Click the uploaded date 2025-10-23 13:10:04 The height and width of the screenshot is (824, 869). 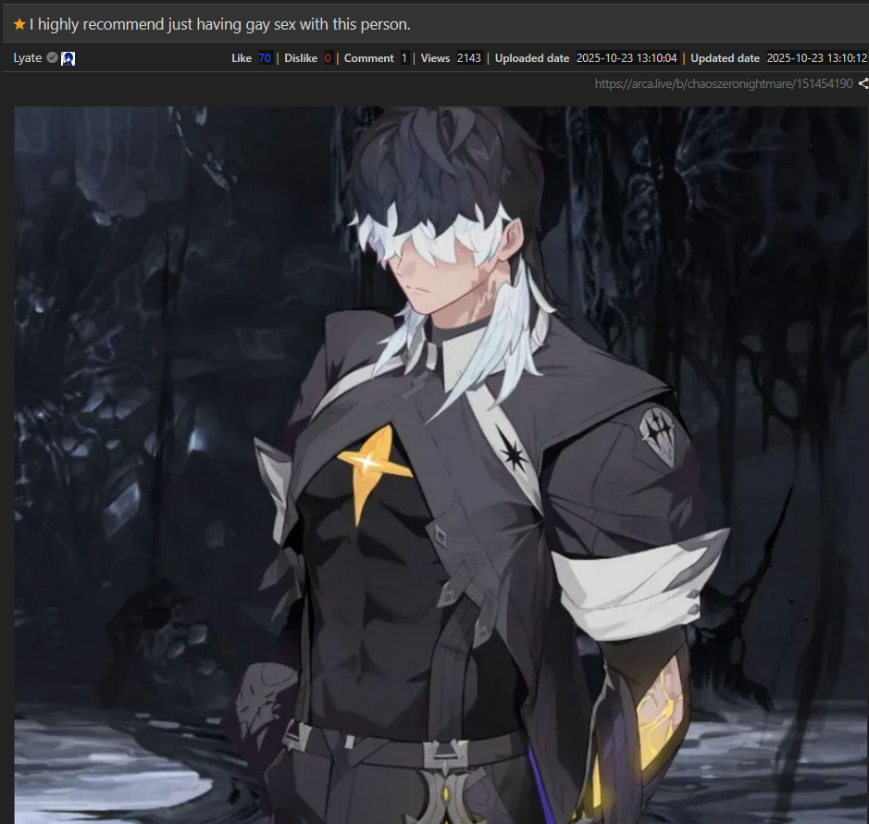point(627,58)
